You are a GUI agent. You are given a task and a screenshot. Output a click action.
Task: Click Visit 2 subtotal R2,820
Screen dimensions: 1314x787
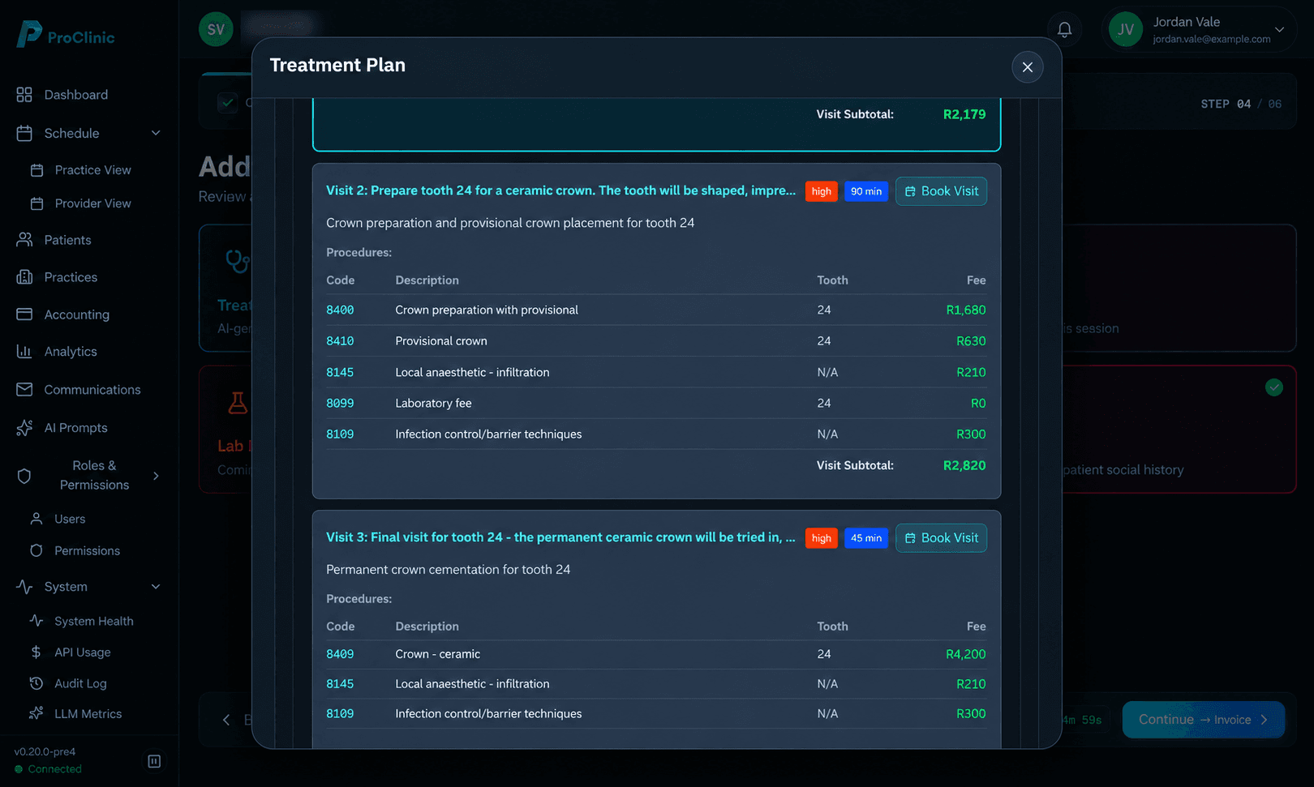(964, 465)
